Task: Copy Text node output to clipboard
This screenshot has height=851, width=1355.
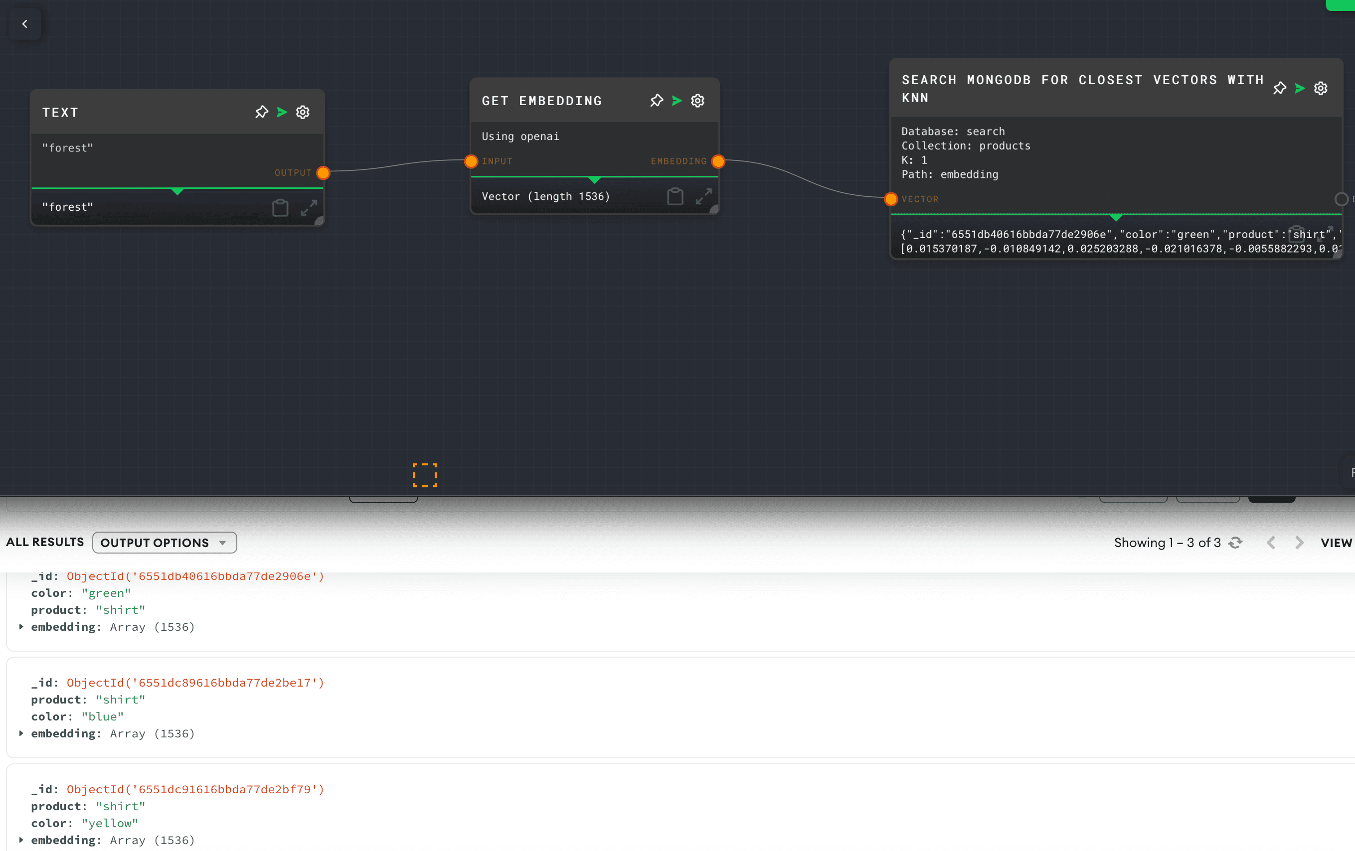Action: pyautogui.click(x=280, y=208)
